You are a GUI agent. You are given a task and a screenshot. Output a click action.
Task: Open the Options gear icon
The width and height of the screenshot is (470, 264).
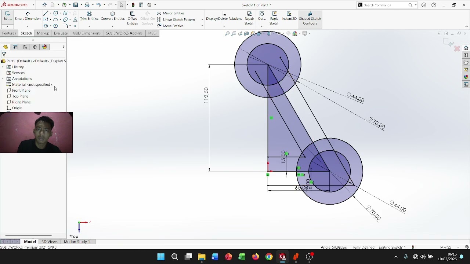(x=149, y=5)
